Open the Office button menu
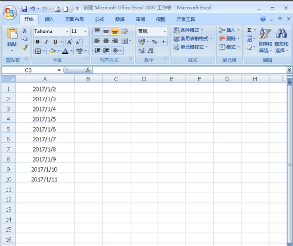The height and width of the screenshot is (246, 293). (10, 13)
